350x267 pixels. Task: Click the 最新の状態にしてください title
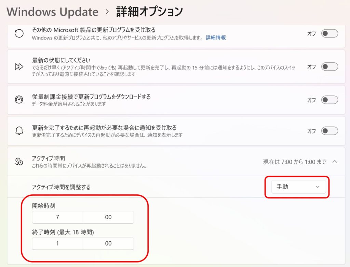(x=61, y=60)
